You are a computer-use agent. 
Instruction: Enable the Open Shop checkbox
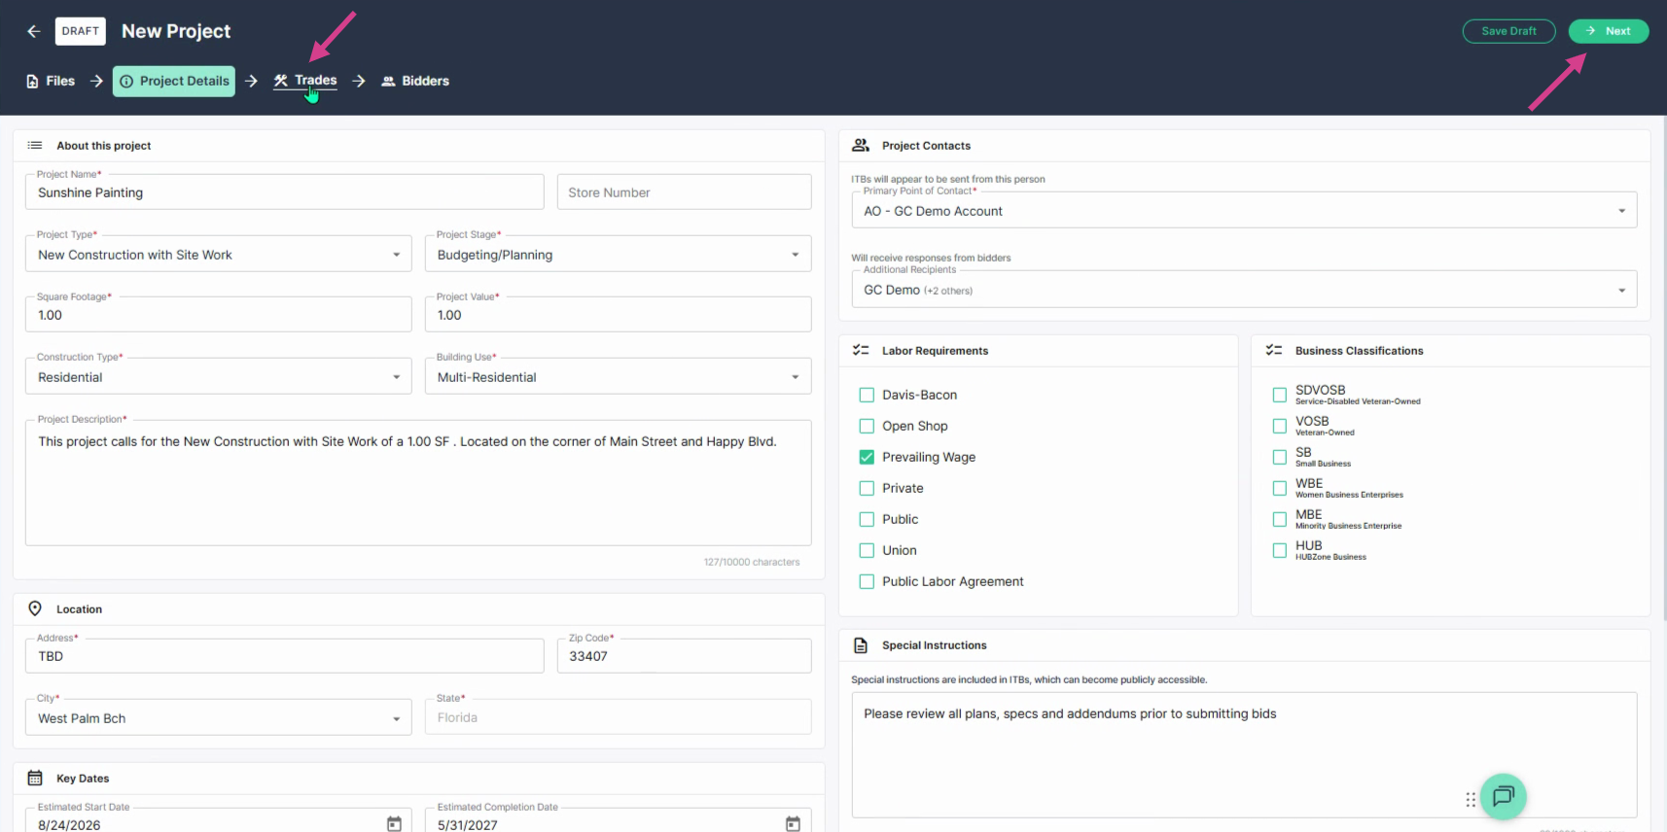[867, 427]
